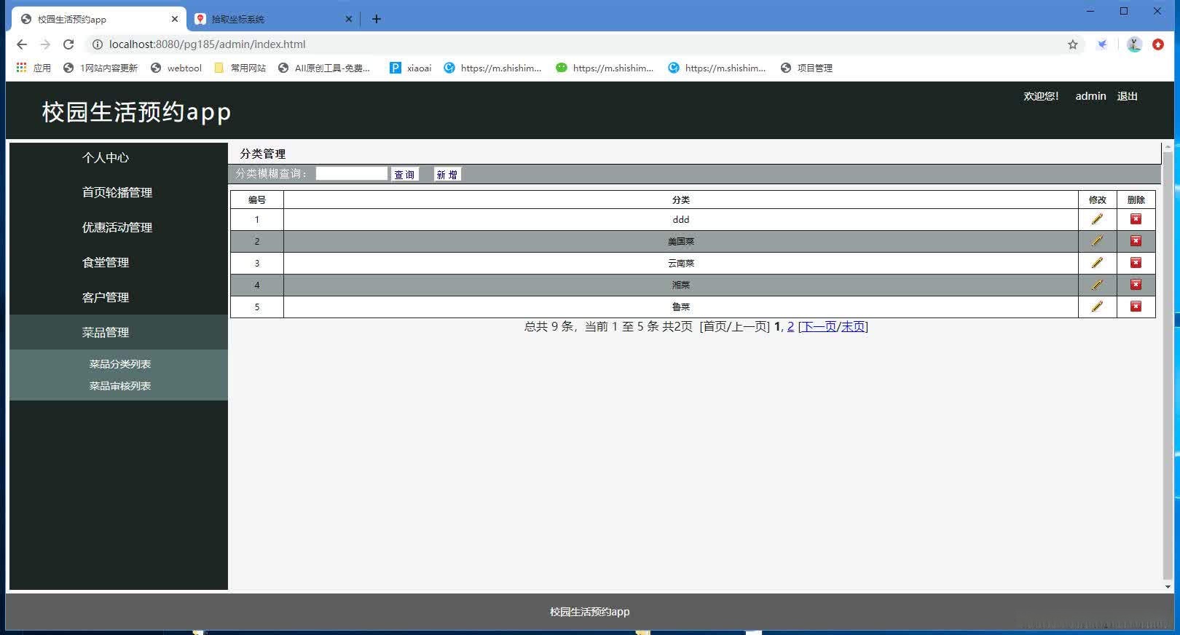Click the 下一页 next page link
This screenshot has height=635, width=1180.
click(x=819, y=326)
